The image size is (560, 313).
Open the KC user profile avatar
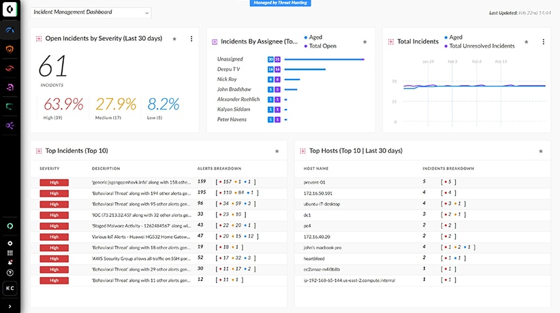point(10,289)
